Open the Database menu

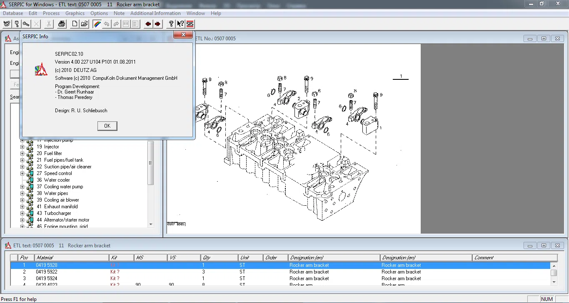click(x=13, y=13)
